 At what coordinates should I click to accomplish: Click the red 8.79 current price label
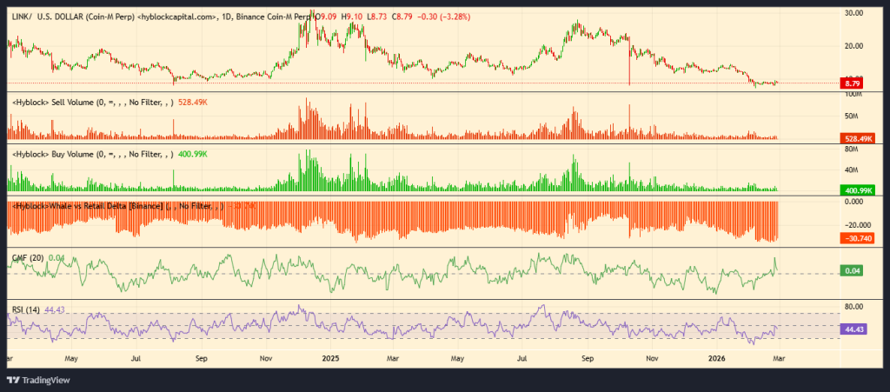[851, 83]
